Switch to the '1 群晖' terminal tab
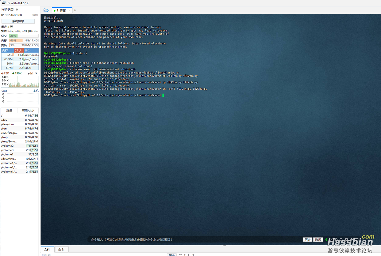381x256 pixels. point(61,10)
